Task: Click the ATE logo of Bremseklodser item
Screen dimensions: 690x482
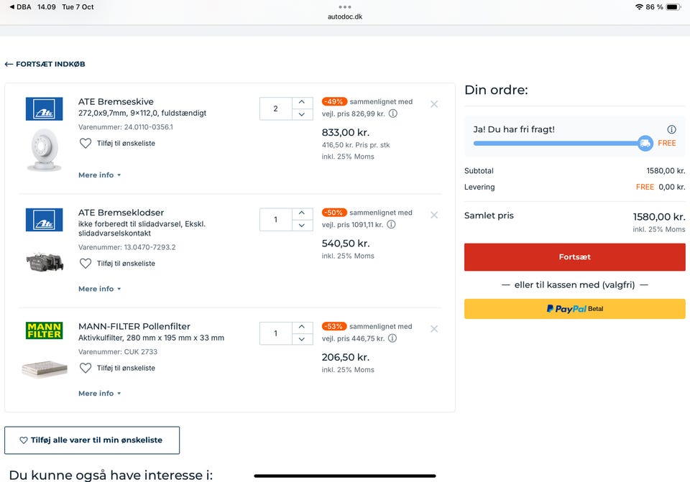Action: click(44, 220)
